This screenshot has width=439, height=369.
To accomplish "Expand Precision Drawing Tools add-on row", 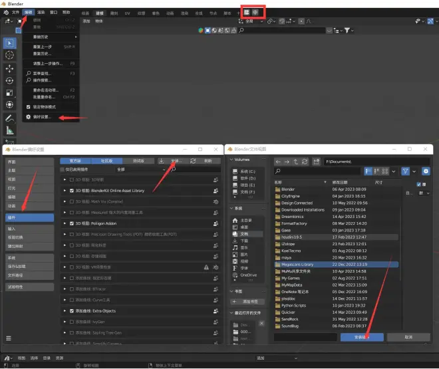I will tap(65, 234).
